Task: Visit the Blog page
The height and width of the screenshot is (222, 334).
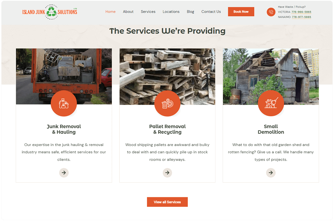Action: pyautogui.click(x=191, y=12)
